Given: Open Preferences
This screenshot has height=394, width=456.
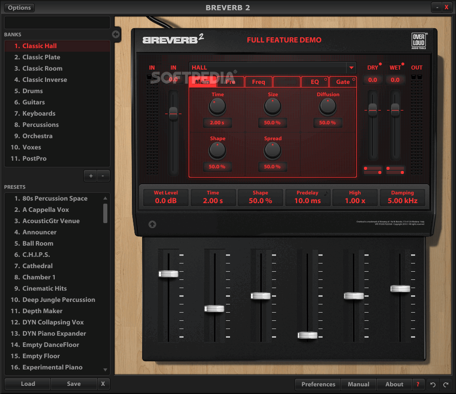Looking at the screenshot, I should pyautogui.click(x=318, y=384).
